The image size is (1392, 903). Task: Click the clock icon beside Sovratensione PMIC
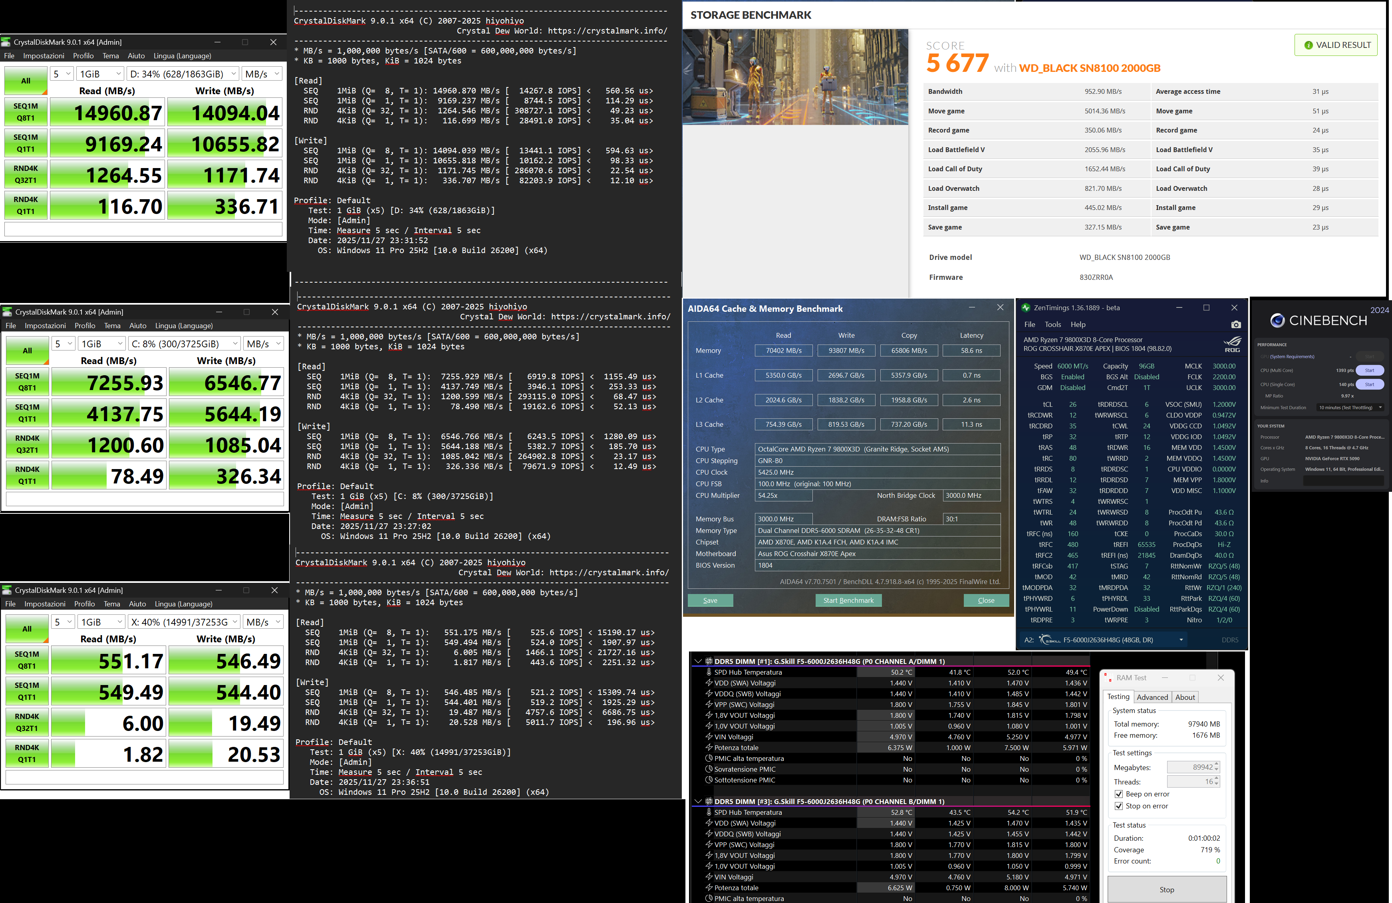pyautogui.click(x=709, y=769)
